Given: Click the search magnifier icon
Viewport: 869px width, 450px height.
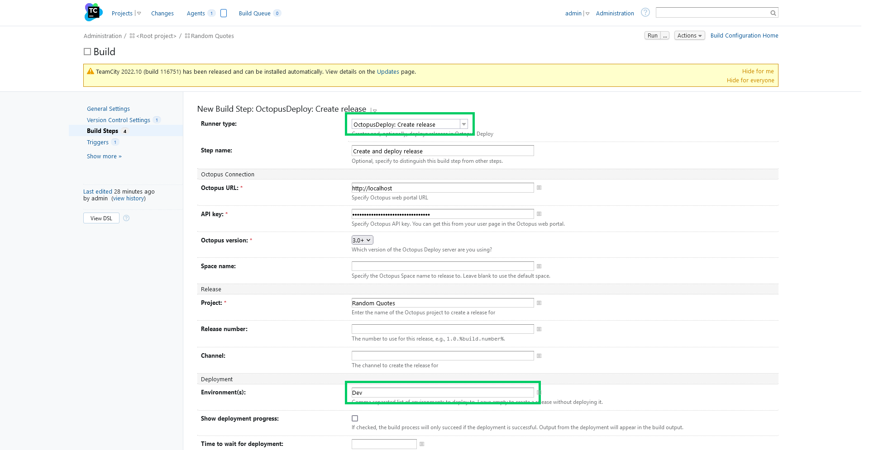Looking at the screenshot, I should pos(773,13).
